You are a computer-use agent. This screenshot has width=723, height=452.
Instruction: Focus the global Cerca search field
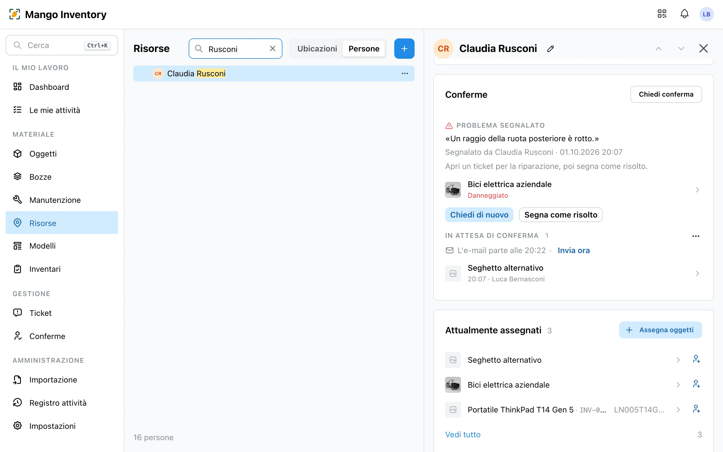[x=62, y=45]
